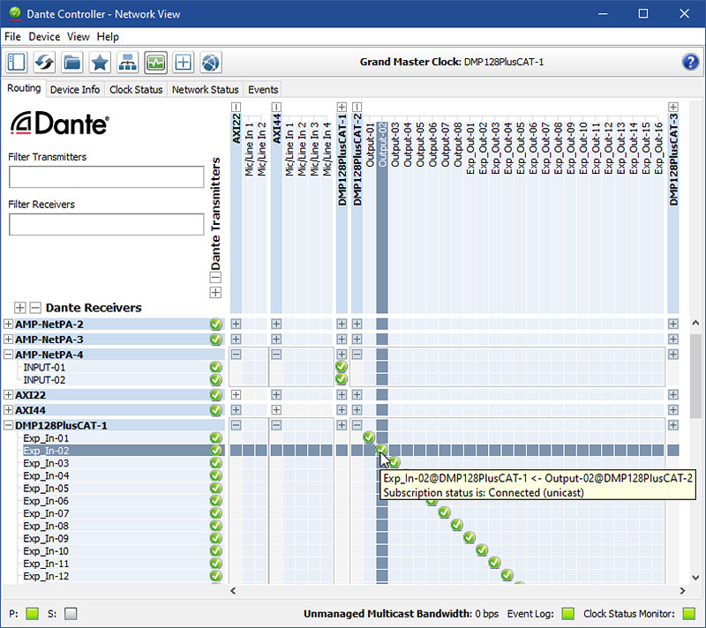Select the Routing tab
This screenshot has height=628, width=706.
click(24, 88)
